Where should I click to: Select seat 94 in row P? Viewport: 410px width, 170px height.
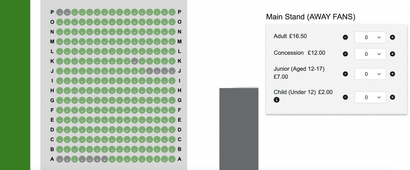pos(172,12)
